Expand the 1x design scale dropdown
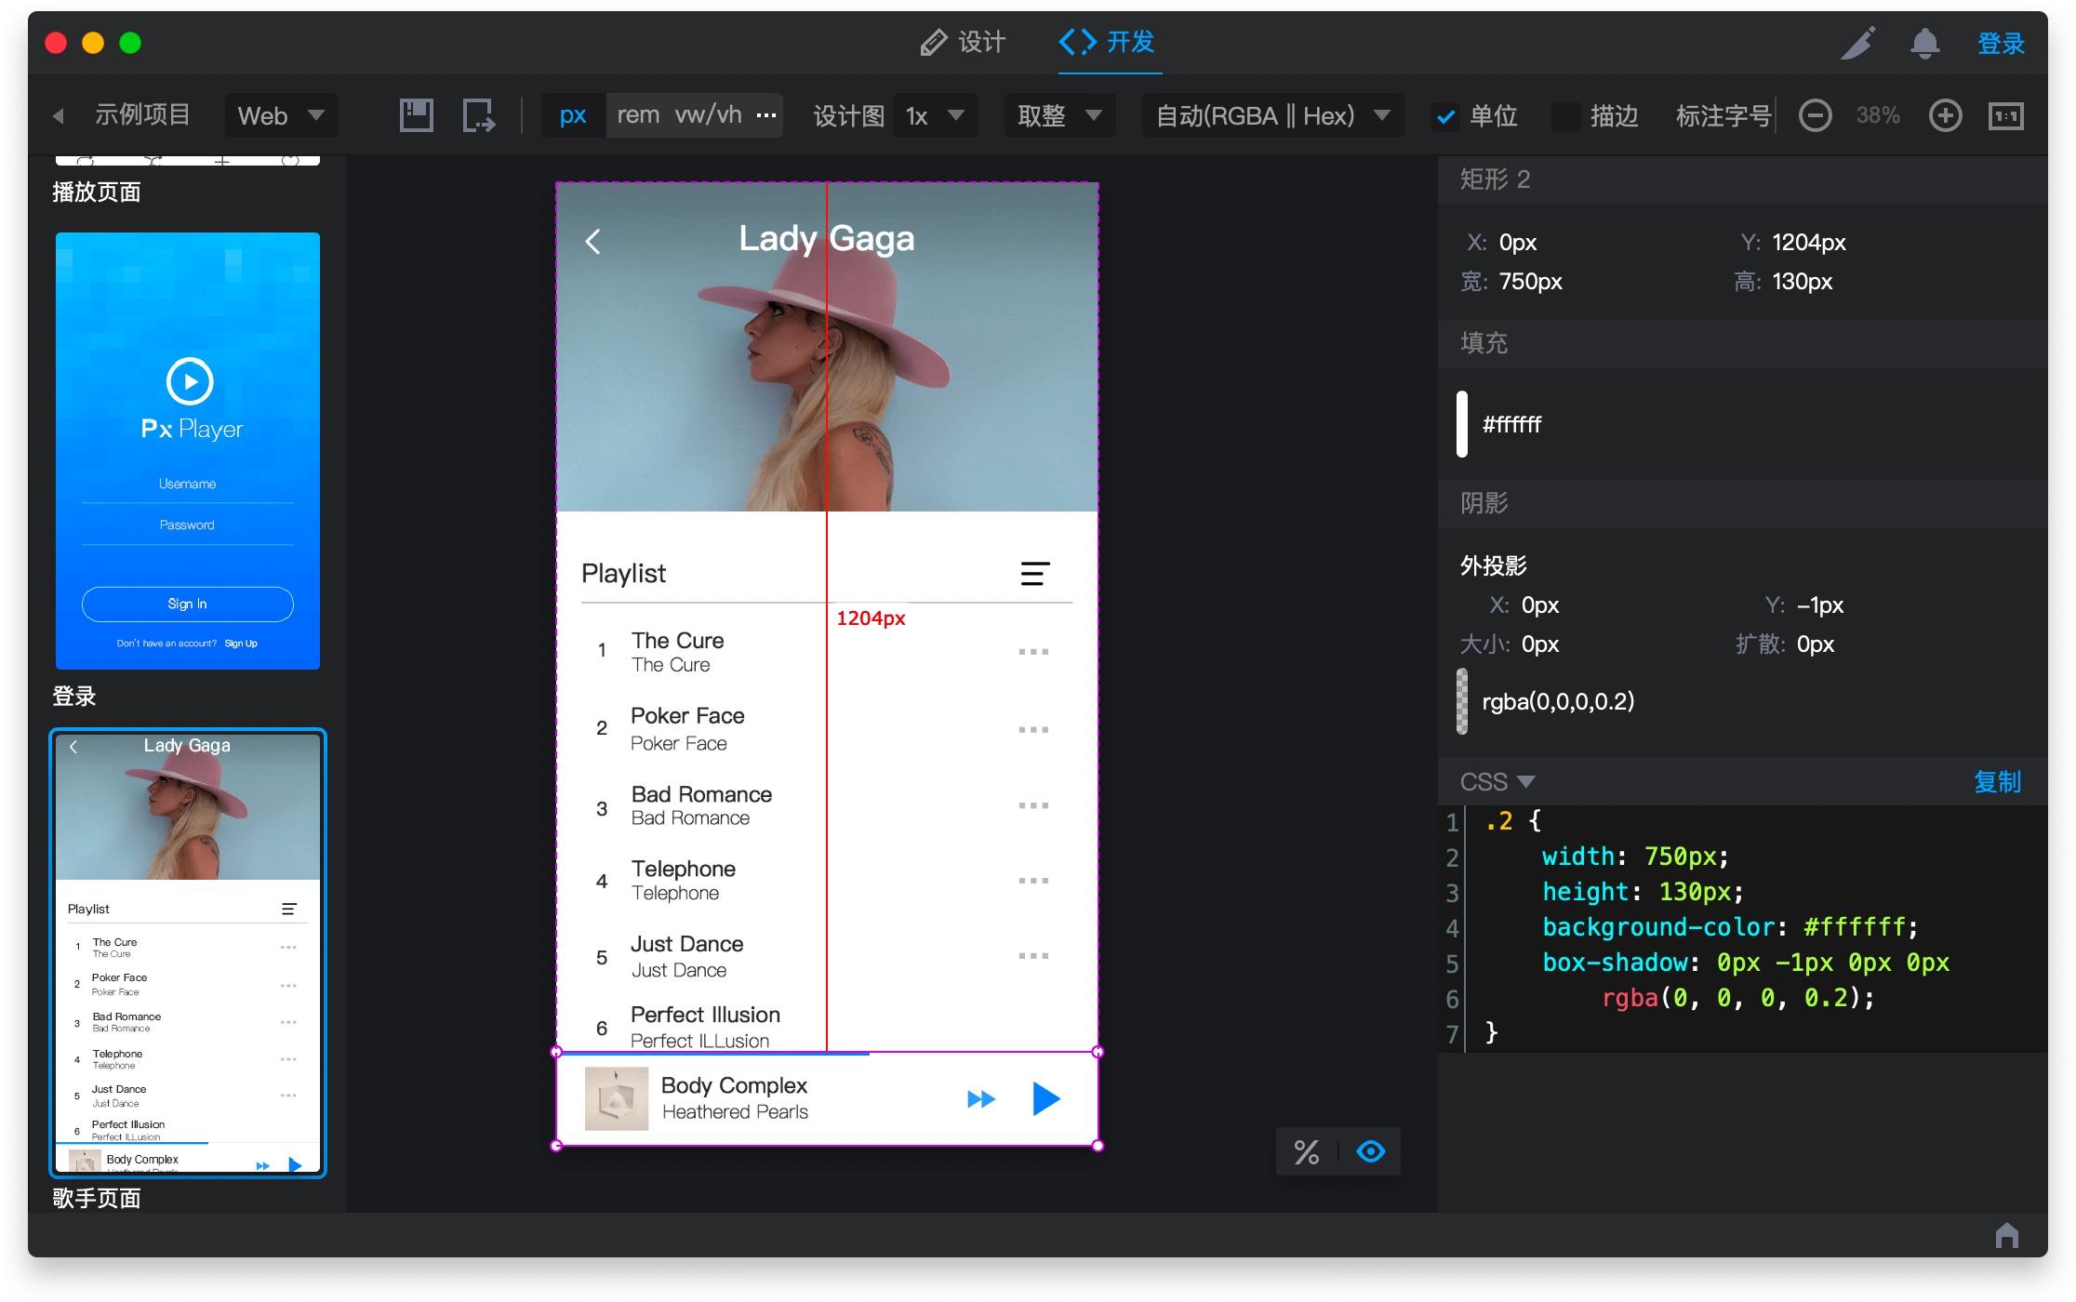This screenshot has height=1302, width=2076. (x=935, y=115)
